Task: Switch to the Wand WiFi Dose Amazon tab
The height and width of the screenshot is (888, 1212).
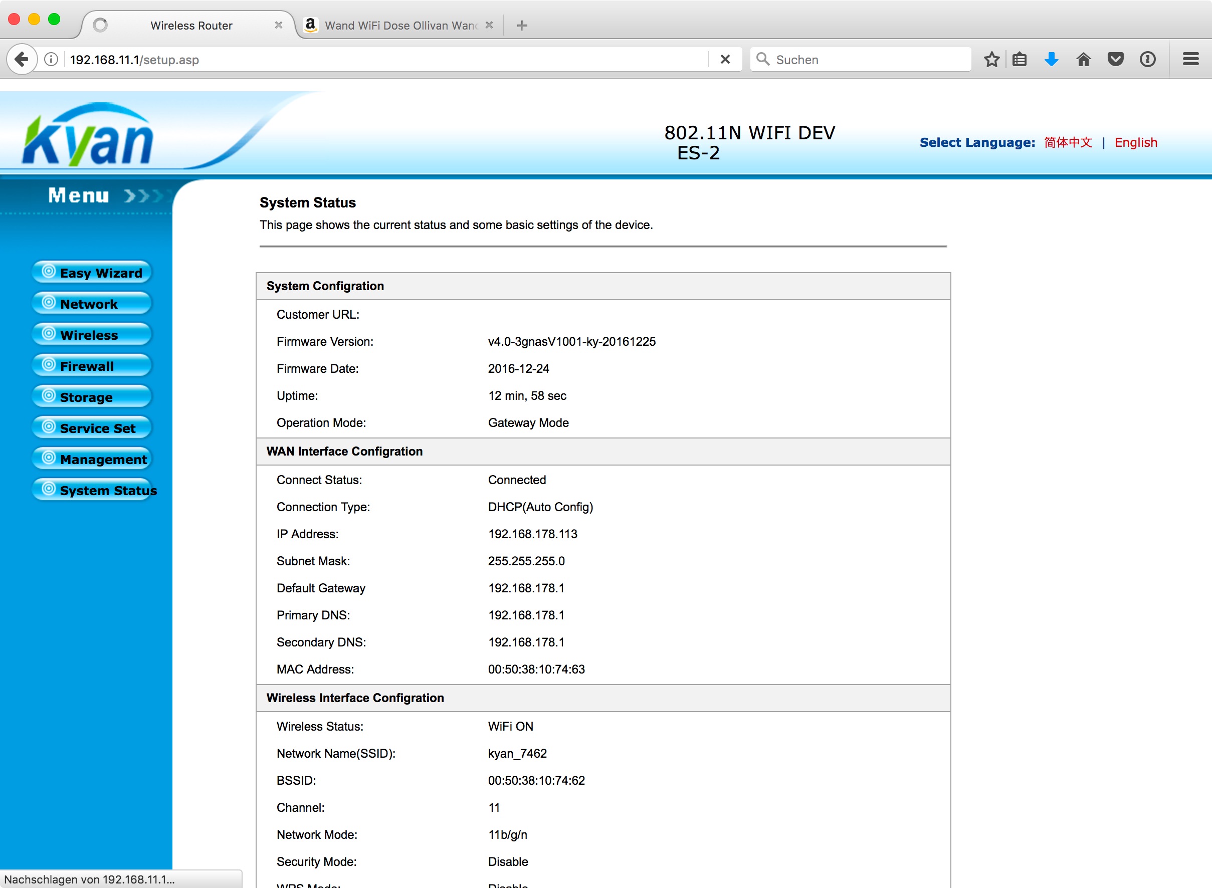Action: pyautogui.click(x=399, y=25)
